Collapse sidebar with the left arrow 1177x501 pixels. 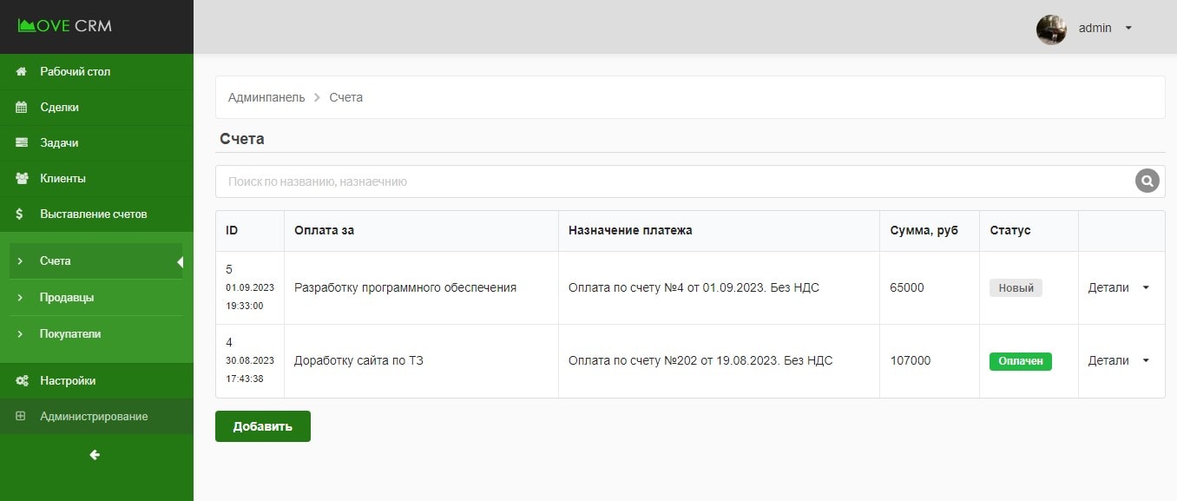pyautogui.click(x=95, y=455)
